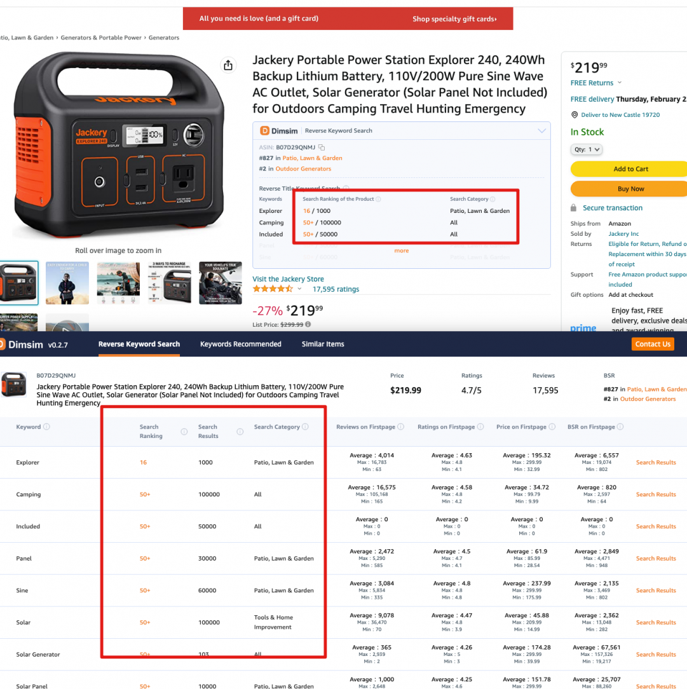The image size is (687, 689).
Task: Click the location pin icon by Deliver to
Action: 574,114
